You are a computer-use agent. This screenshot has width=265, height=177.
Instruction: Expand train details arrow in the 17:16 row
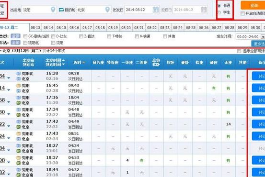(x=9, y=102)
